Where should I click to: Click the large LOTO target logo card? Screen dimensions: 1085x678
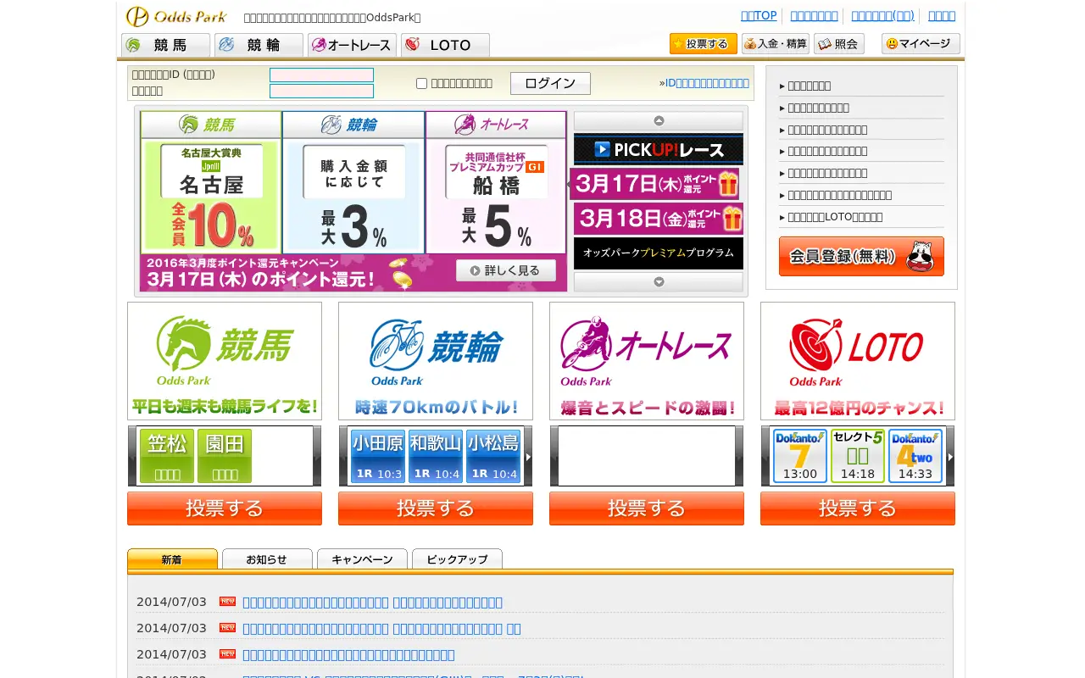(858, 361)
